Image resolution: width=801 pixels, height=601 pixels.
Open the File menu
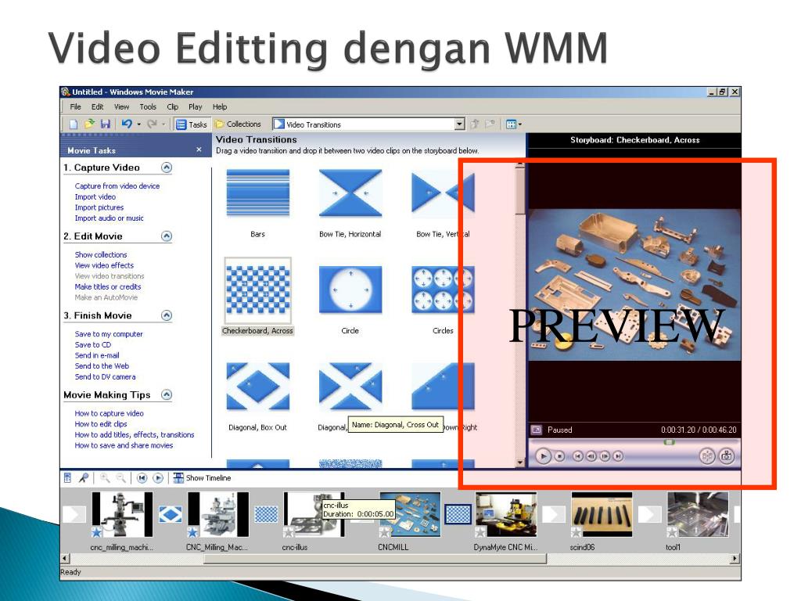click(75, 106)
